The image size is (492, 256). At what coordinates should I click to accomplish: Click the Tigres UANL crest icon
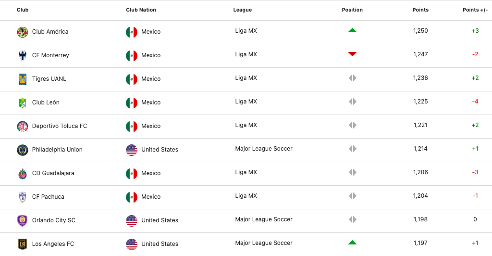point(23,79)
